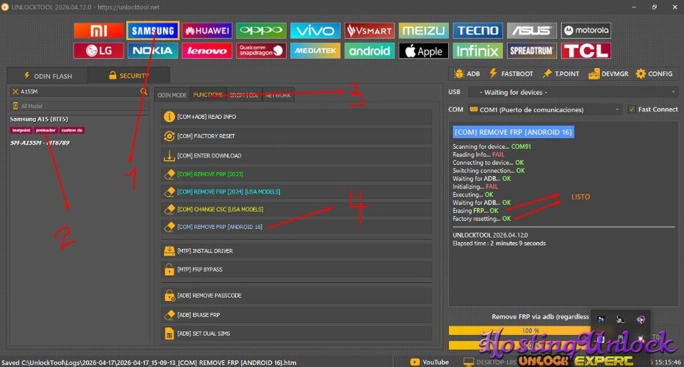Click the preloader tag

point(46,131)
